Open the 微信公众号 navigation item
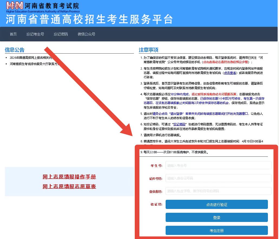The image size is (279, 239). point(86,34)
